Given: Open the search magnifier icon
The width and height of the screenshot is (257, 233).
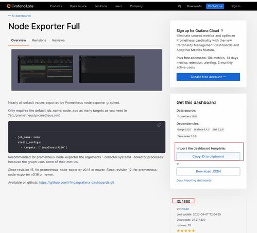Looking at the screenshot, I should (180, 6).
